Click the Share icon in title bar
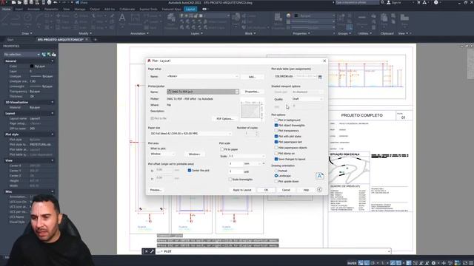Screen dimensions: 474x266 tap(77, 2)
